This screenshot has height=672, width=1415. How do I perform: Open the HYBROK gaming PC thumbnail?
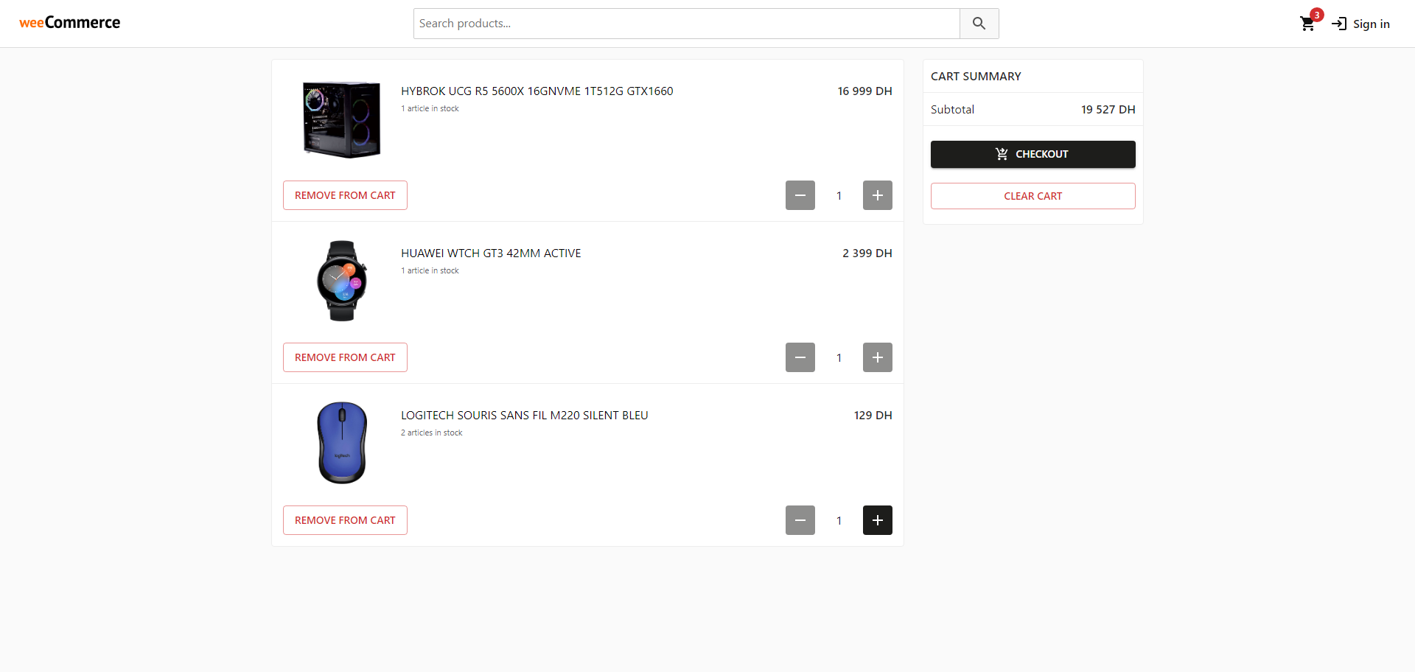(x=342, y=119)
